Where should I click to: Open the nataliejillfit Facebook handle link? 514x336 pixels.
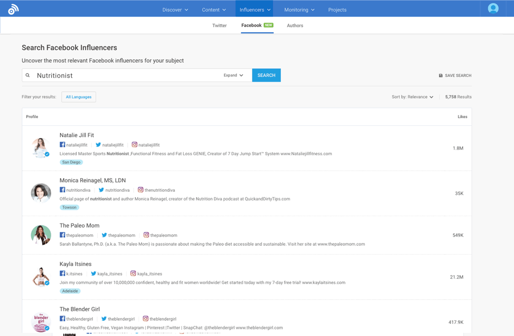[77, 145]
